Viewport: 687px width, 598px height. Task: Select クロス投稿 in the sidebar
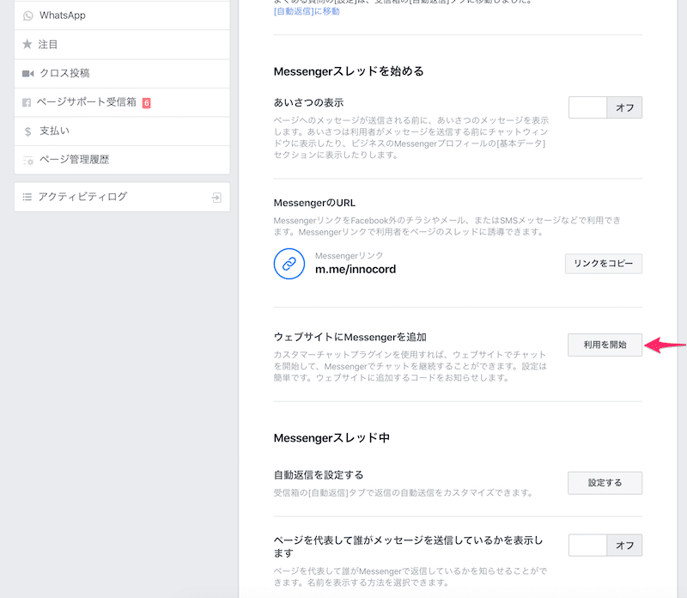(122, 73)
